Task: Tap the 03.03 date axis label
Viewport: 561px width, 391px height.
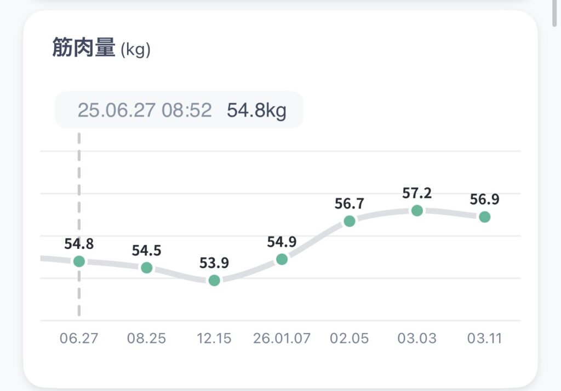Action: pyautogui.click(x=417, y=339)
